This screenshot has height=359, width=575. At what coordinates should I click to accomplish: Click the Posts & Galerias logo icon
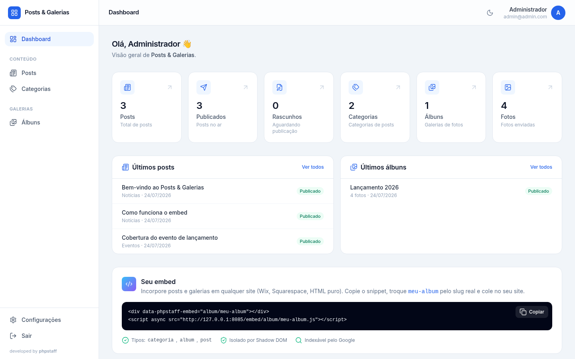point(14,13)
